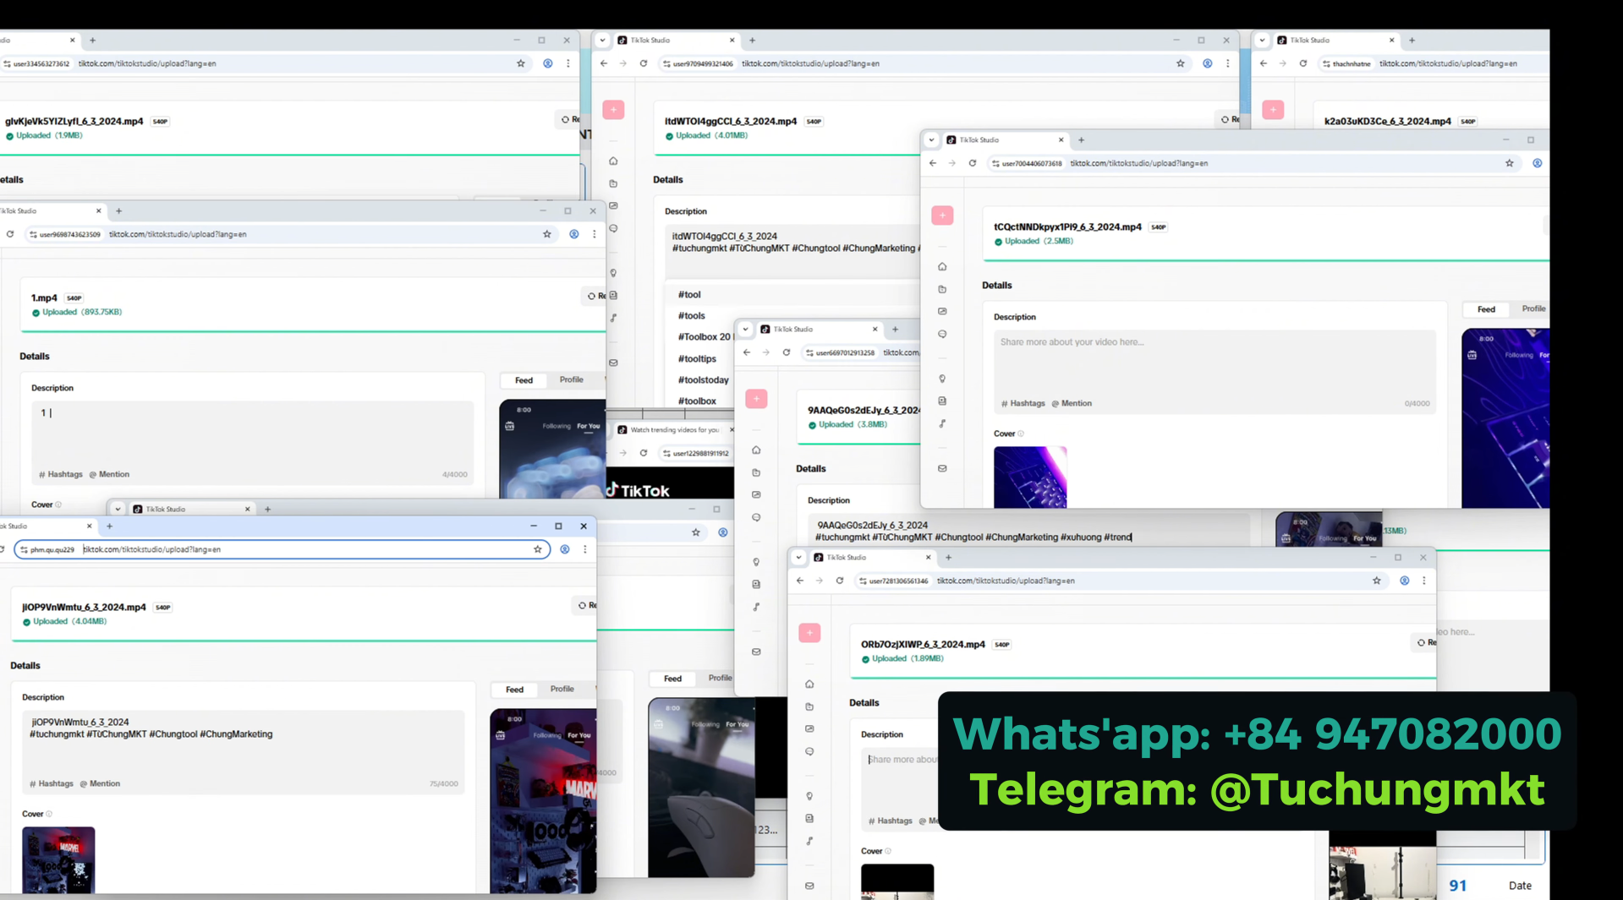Image resolution: width=1623 pixels, height=900 pixels.
Task: Select cover thumbnail for tCQctNNDkpyx1PI9 video
Action: (1030, 477)
